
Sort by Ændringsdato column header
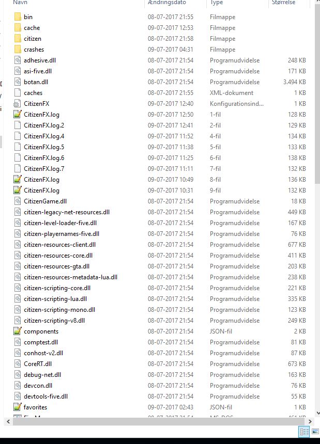click(x=167, y=3)
